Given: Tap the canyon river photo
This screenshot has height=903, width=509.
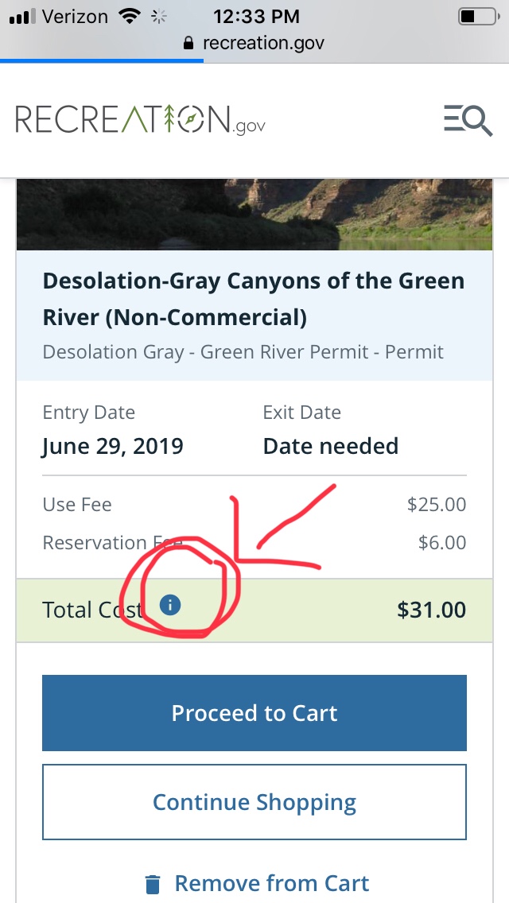Looking at the screenshot, I should [254, 213].
